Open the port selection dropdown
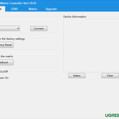Image resolution: width=119 pixels, height=119 pixels. (10, 28)
